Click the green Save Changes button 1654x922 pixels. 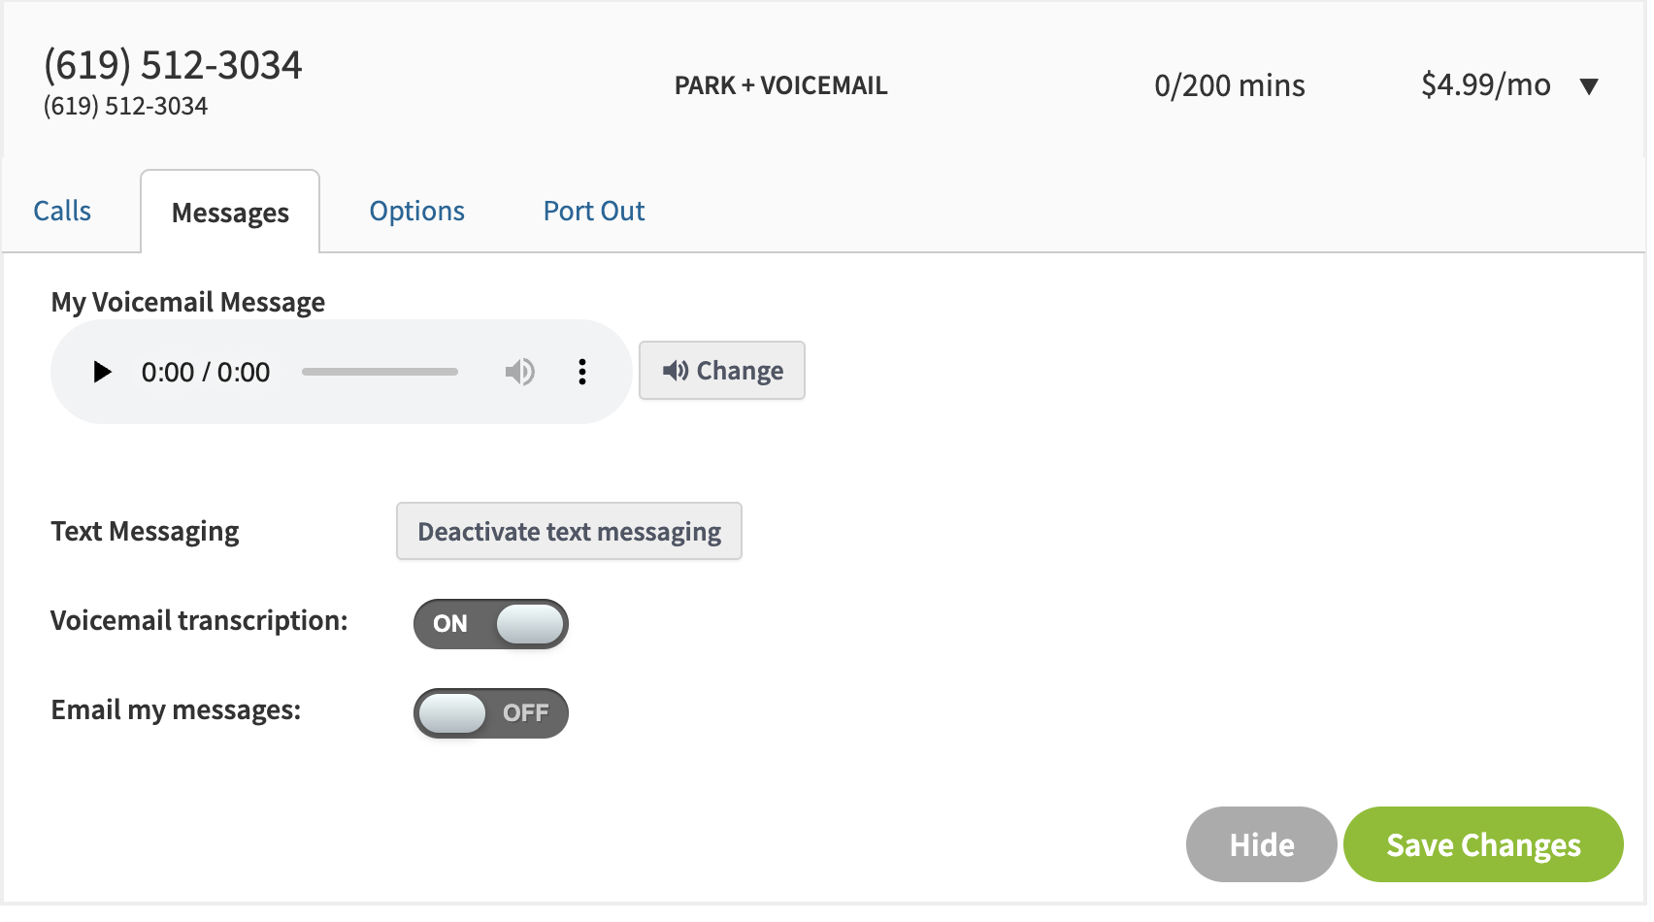click(x=1483, y=844)
